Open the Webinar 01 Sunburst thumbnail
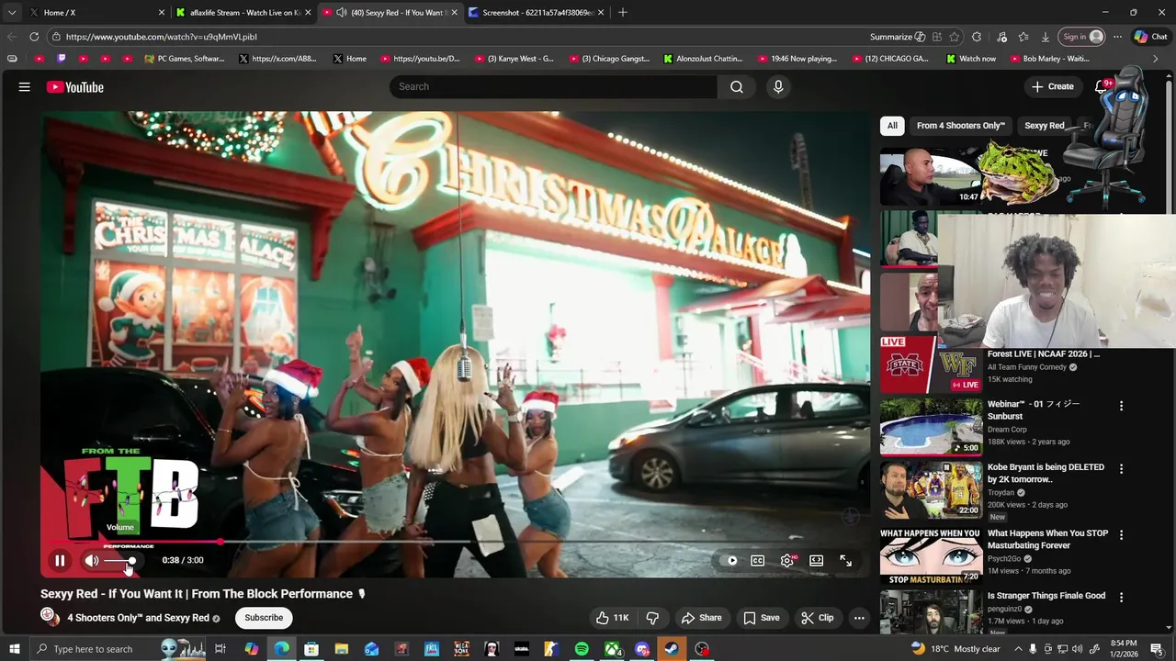Image resolution: width=1176 pixels, height=661 pixels. tap(931, 426)
